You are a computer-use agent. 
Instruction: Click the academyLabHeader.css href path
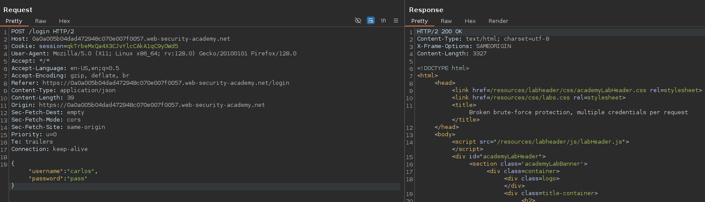(568, 90)
